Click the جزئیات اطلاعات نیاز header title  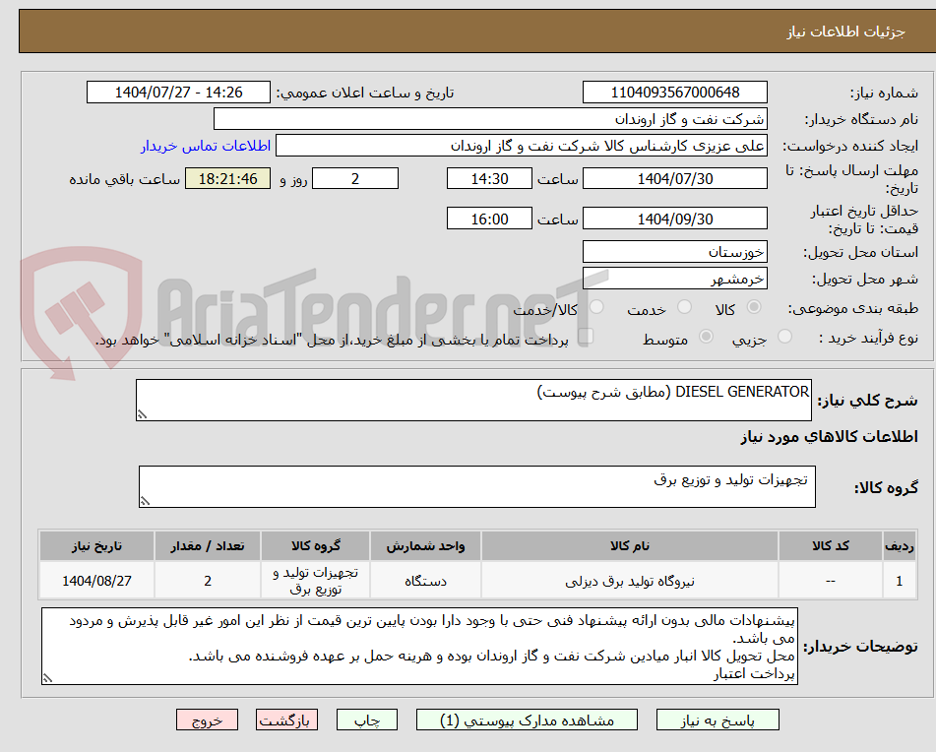pos(845,31)
